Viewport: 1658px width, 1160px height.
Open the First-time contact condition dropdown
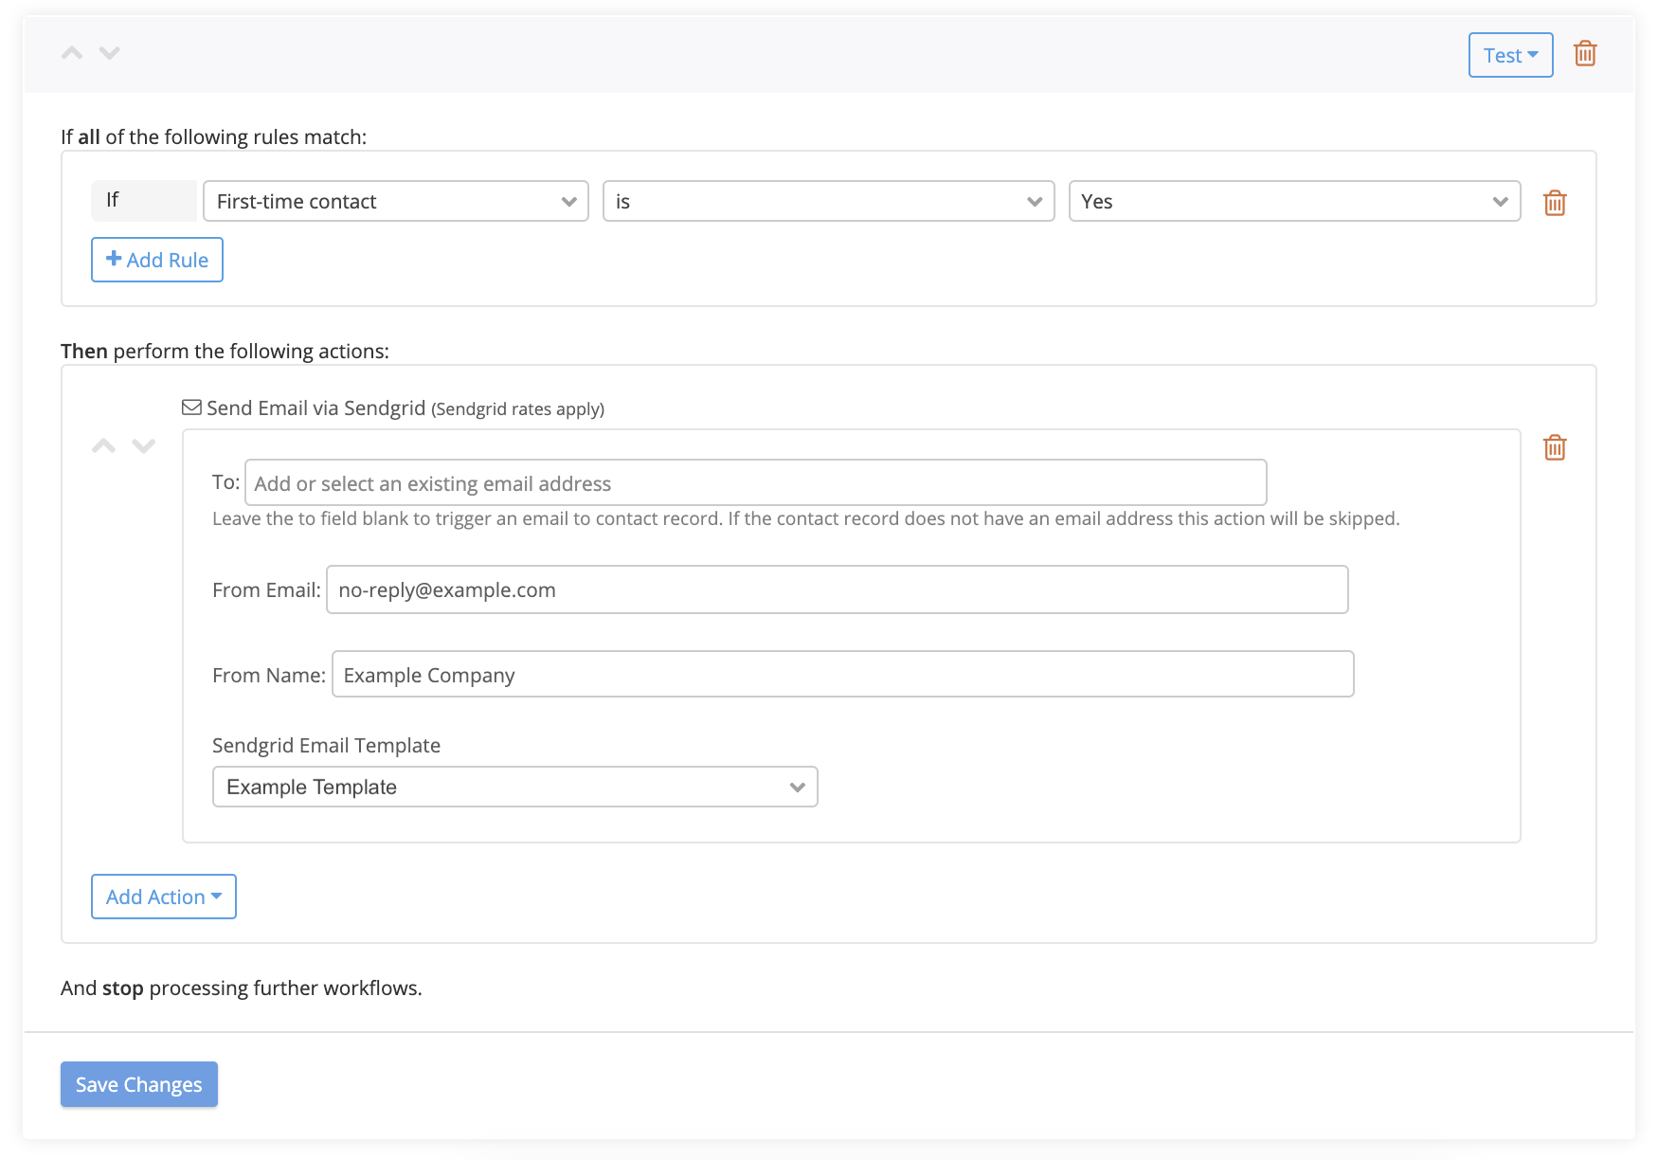point(394,201)
